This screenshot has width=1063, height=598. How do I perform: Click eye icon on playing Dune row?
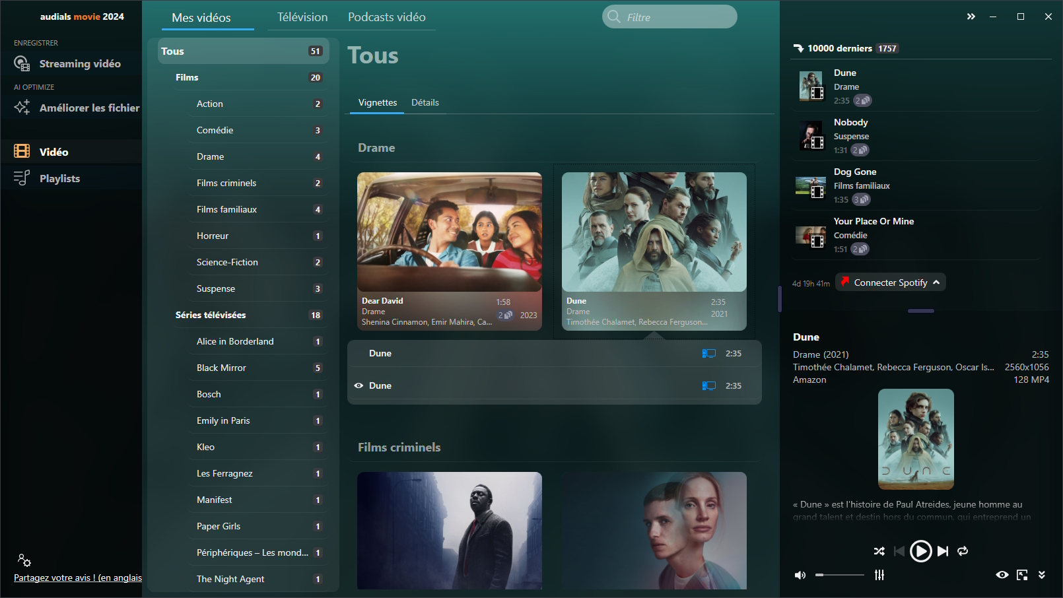coord(359,386)
